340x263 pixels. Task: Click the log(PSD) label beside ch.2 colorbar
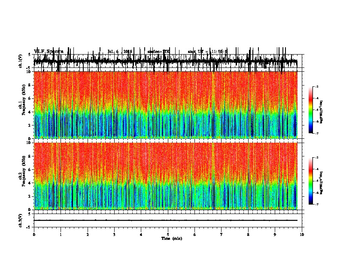321,183
